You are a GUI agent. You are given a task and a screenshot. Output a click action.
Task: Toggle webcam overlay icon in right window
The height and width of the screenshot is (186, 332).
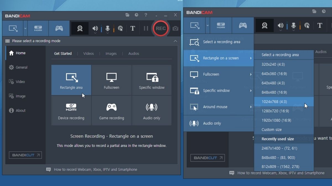pyautogui.click(x=264, y=26)
